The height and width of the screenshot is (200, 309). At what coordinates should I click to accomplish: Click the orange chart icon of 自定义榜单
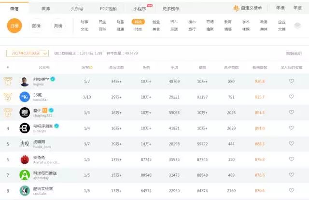[236, 8]
